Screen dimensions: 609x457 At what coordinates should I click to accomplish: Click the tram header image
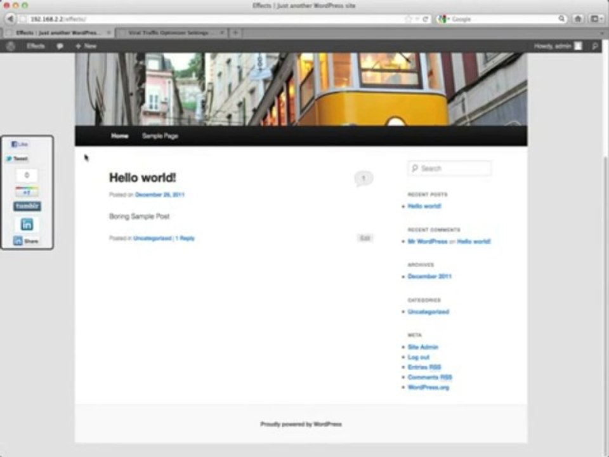[x=301, y=89]
